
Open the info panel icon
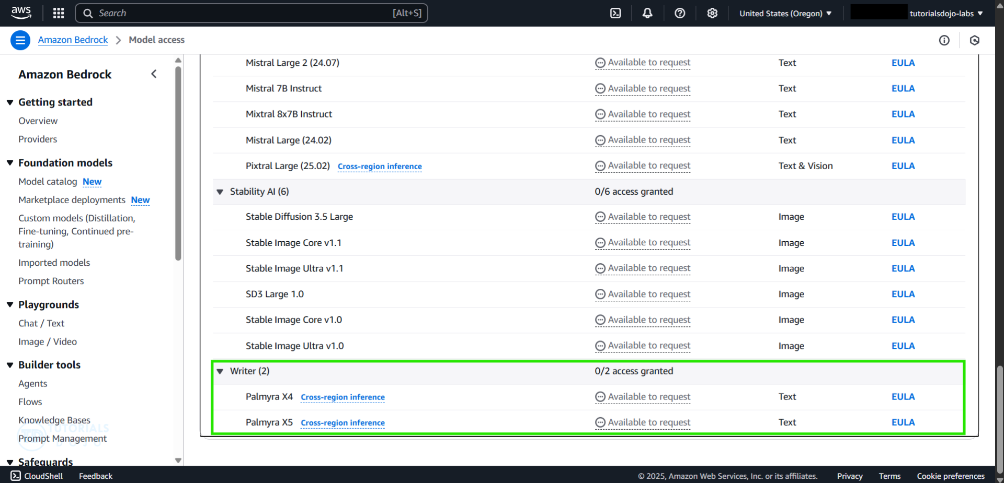(944, 40)
